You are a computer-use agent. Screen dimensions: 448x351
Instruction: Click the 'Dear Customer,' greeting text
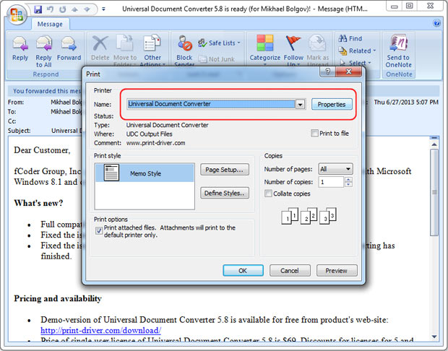42,150
